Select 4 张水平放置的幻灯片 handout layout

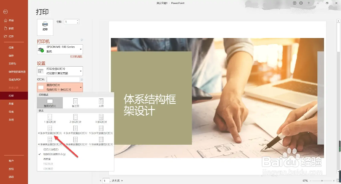pos(50,130)
